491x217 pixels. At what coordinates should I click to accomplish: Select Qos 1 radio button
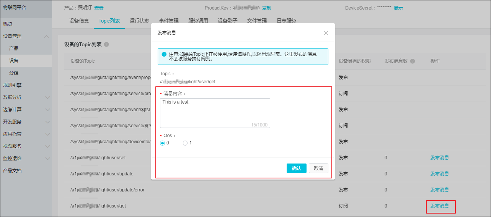[x=185, y=143]
